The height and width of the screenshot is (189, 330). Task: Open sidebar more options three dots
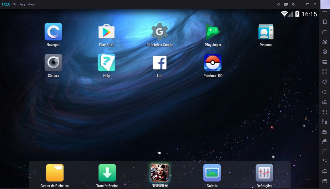coord(325,12)
